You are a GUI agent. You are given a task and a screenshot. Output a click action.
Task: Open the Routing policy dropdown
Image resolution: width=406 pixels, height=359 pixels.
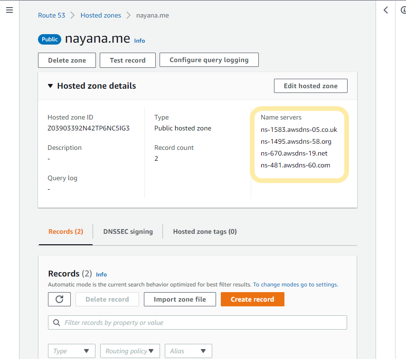coord(130,351)
